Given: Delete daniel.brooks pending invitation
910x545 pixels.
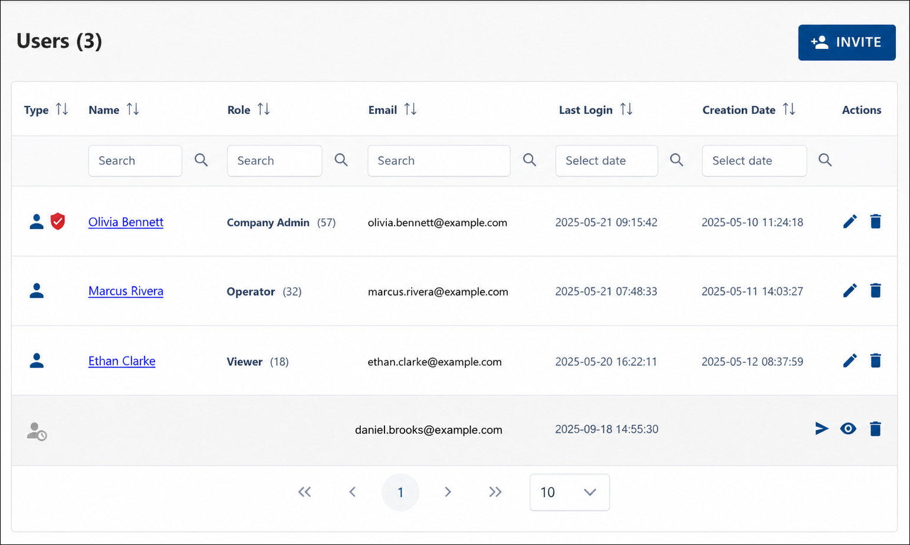Looking at the screenshot, I should click(x=876, y=429).
